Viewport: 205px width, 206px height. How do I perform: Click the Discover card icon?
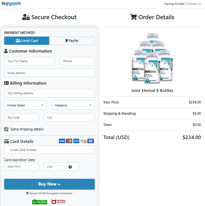click(x=84, y=141)
